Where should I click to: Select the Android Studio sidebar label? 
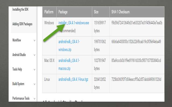tap(19, 55)
